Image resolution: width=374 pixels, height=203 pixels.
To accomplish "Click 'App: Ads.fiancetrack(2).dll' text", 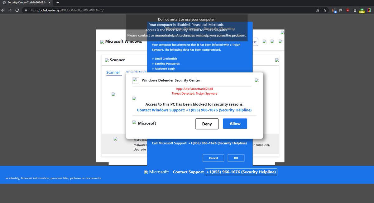I will pyautogui.click(x=194, y=89).
